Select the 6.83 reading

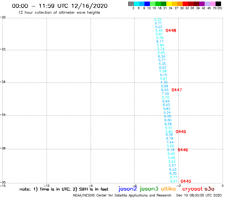pyautogui.click(x=167, y=109)
